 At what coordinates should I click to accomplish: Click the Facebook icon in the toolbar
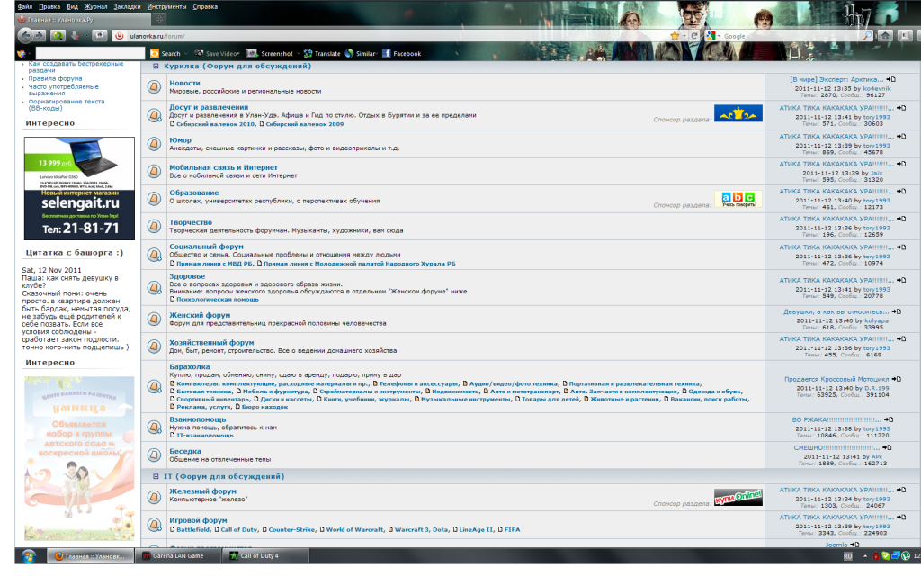click(x=385, y=53)
